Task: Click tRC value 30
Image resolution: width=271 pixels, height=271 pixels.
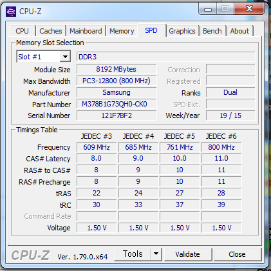Action: pyautogui.click(x=97, y=205)
